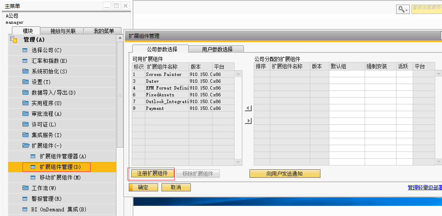The height and width of the screenshot is (216, 442).
Task: Switch to the 拖放与关联 tab
Action: tap(63, 31)
